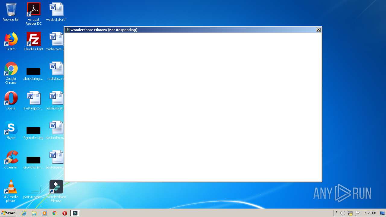The width and height of the screenshot is (386, 217).
Task: Launch CCleaner desktop shortcut
Action: [x=11, y=160]
